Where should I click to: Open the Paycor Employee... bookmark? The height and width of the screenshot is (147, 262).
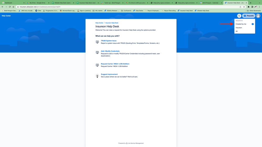[152, 11]
